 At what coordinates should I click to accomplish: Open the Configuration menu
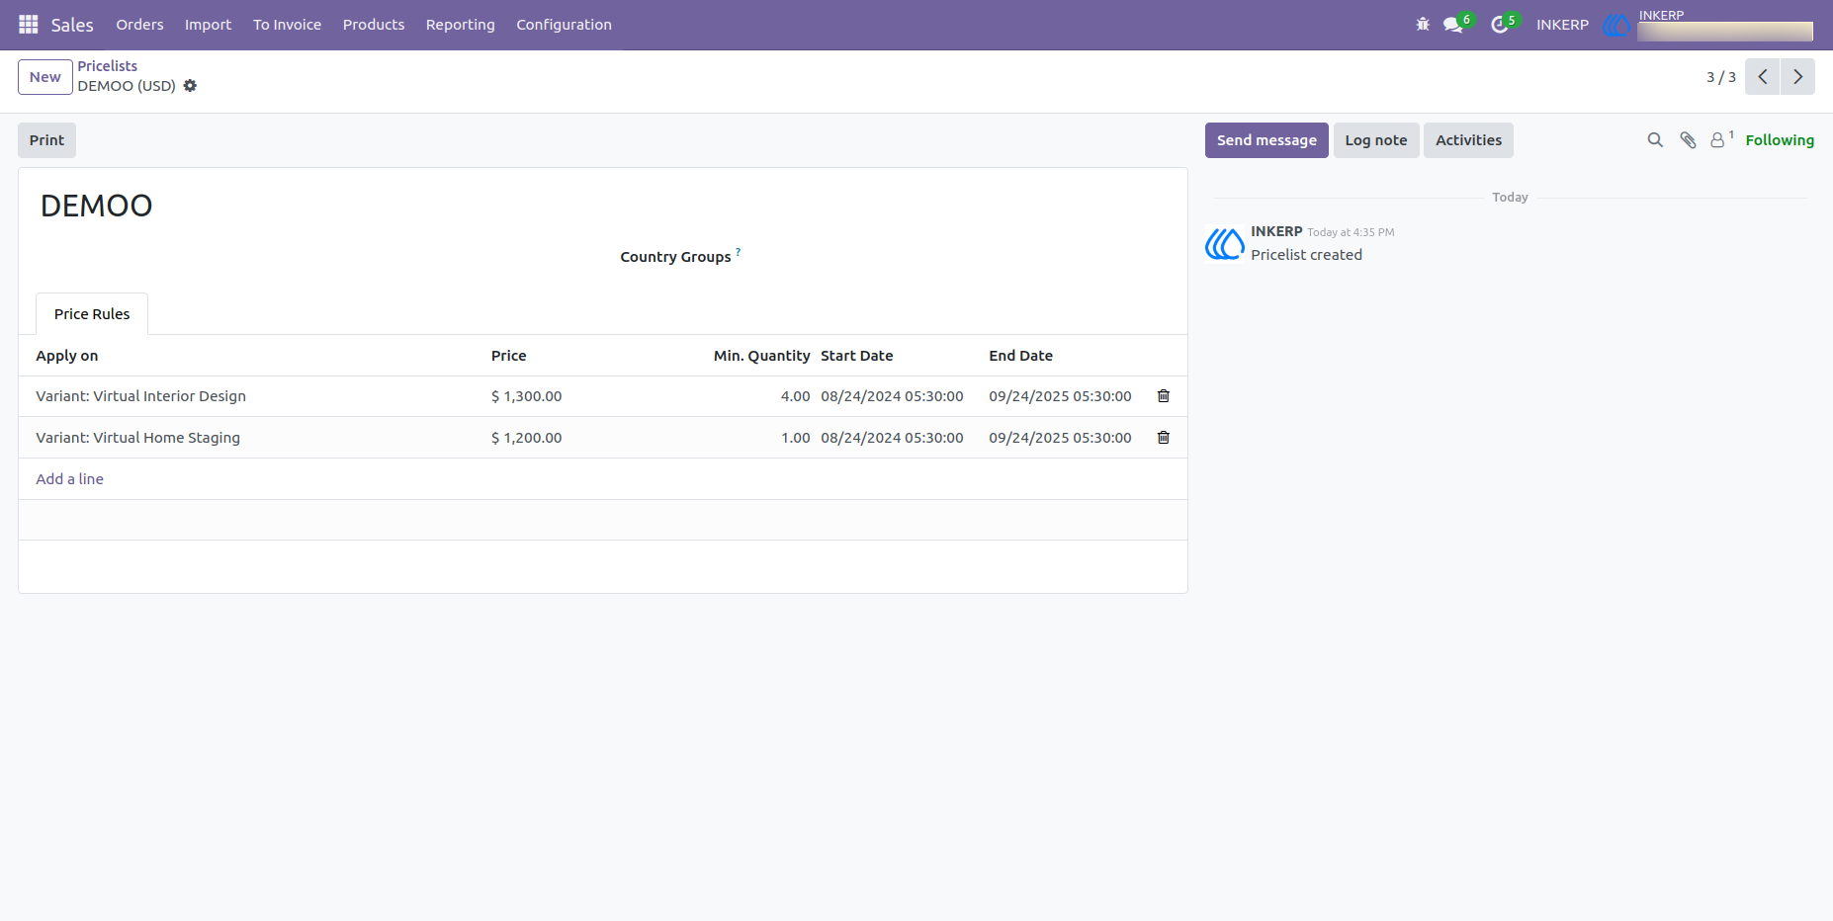(x=564, y=25)
